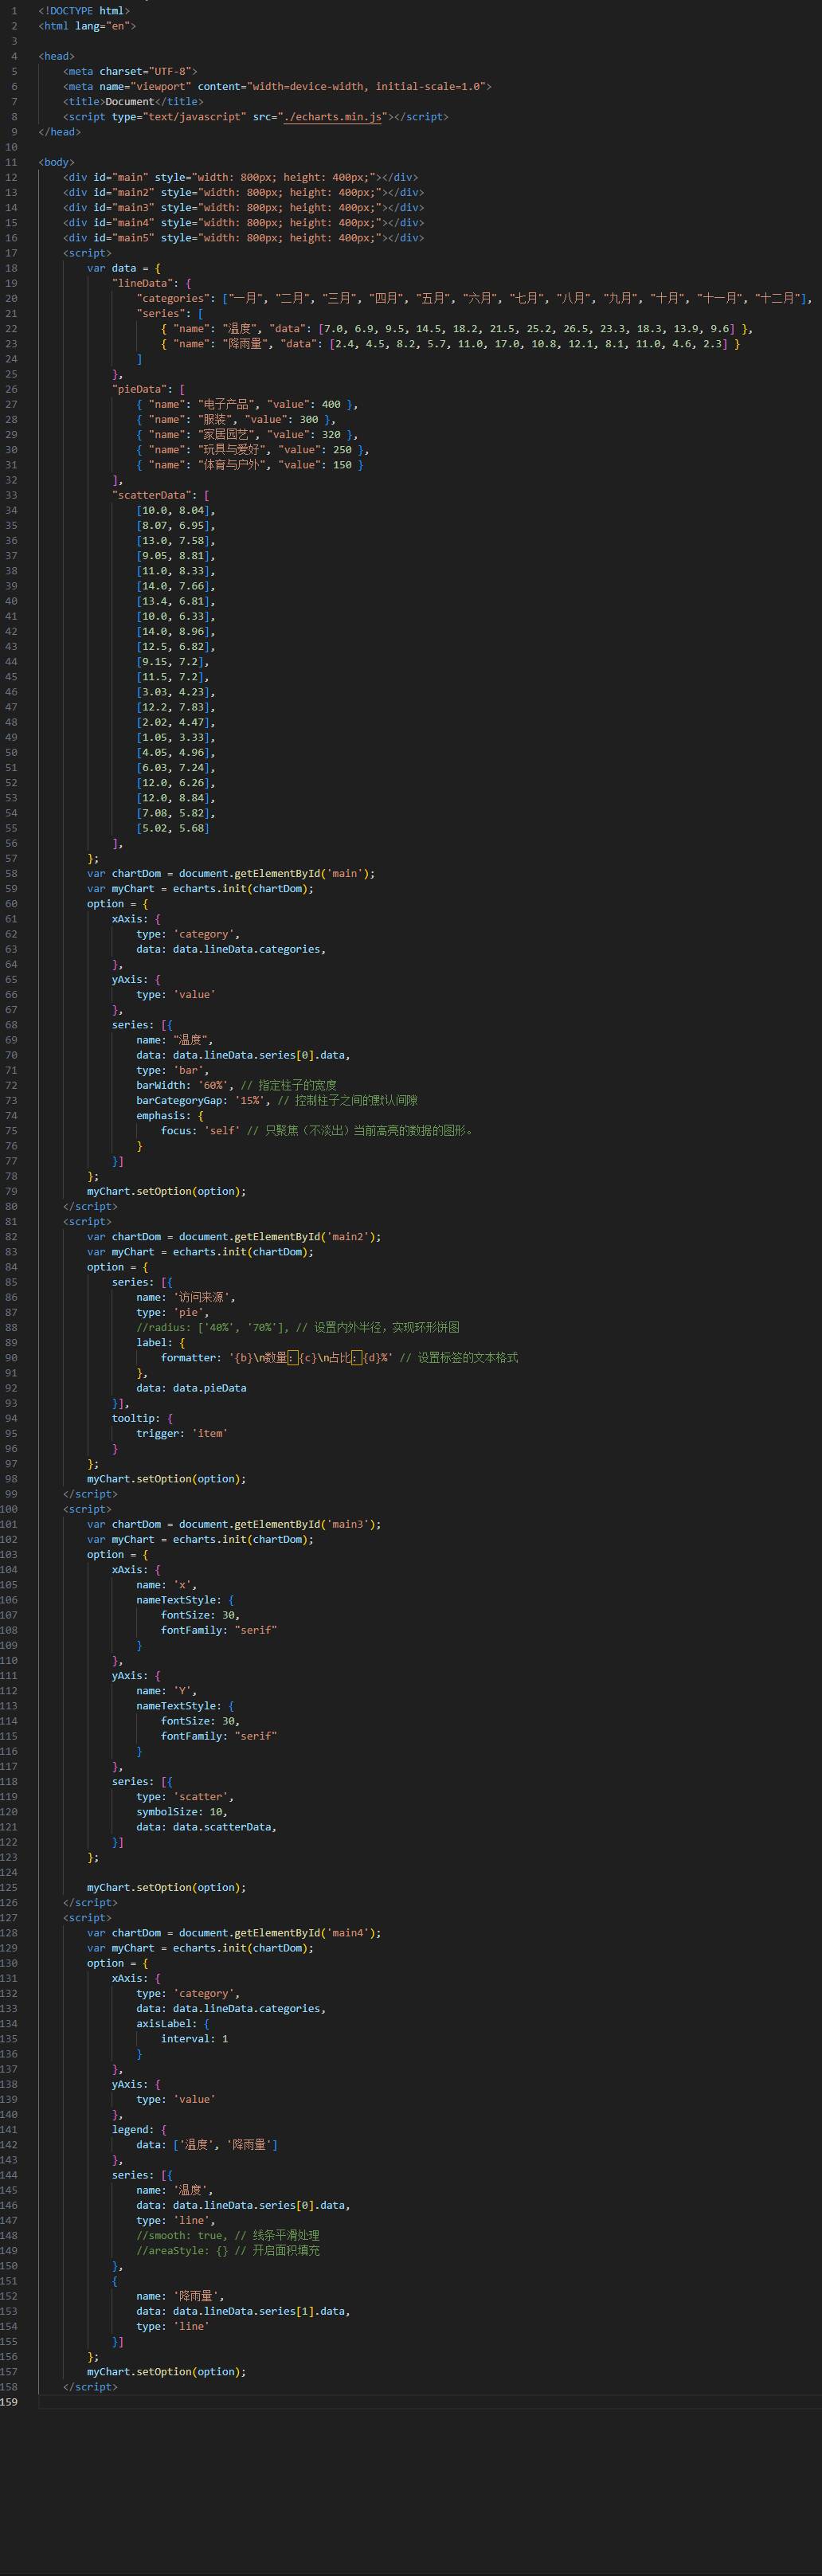Click the html lang="en" tag
822x2576 pixels.
point(87,26)
